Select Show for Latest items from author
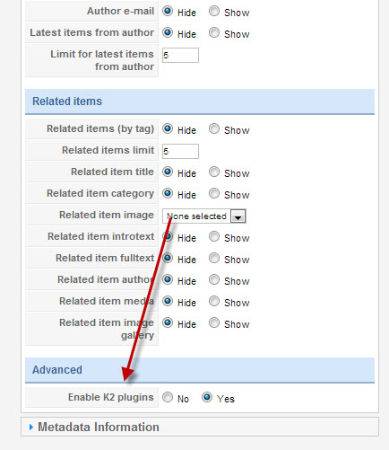Viewport: 389px width, 450px height. point(214,32)
